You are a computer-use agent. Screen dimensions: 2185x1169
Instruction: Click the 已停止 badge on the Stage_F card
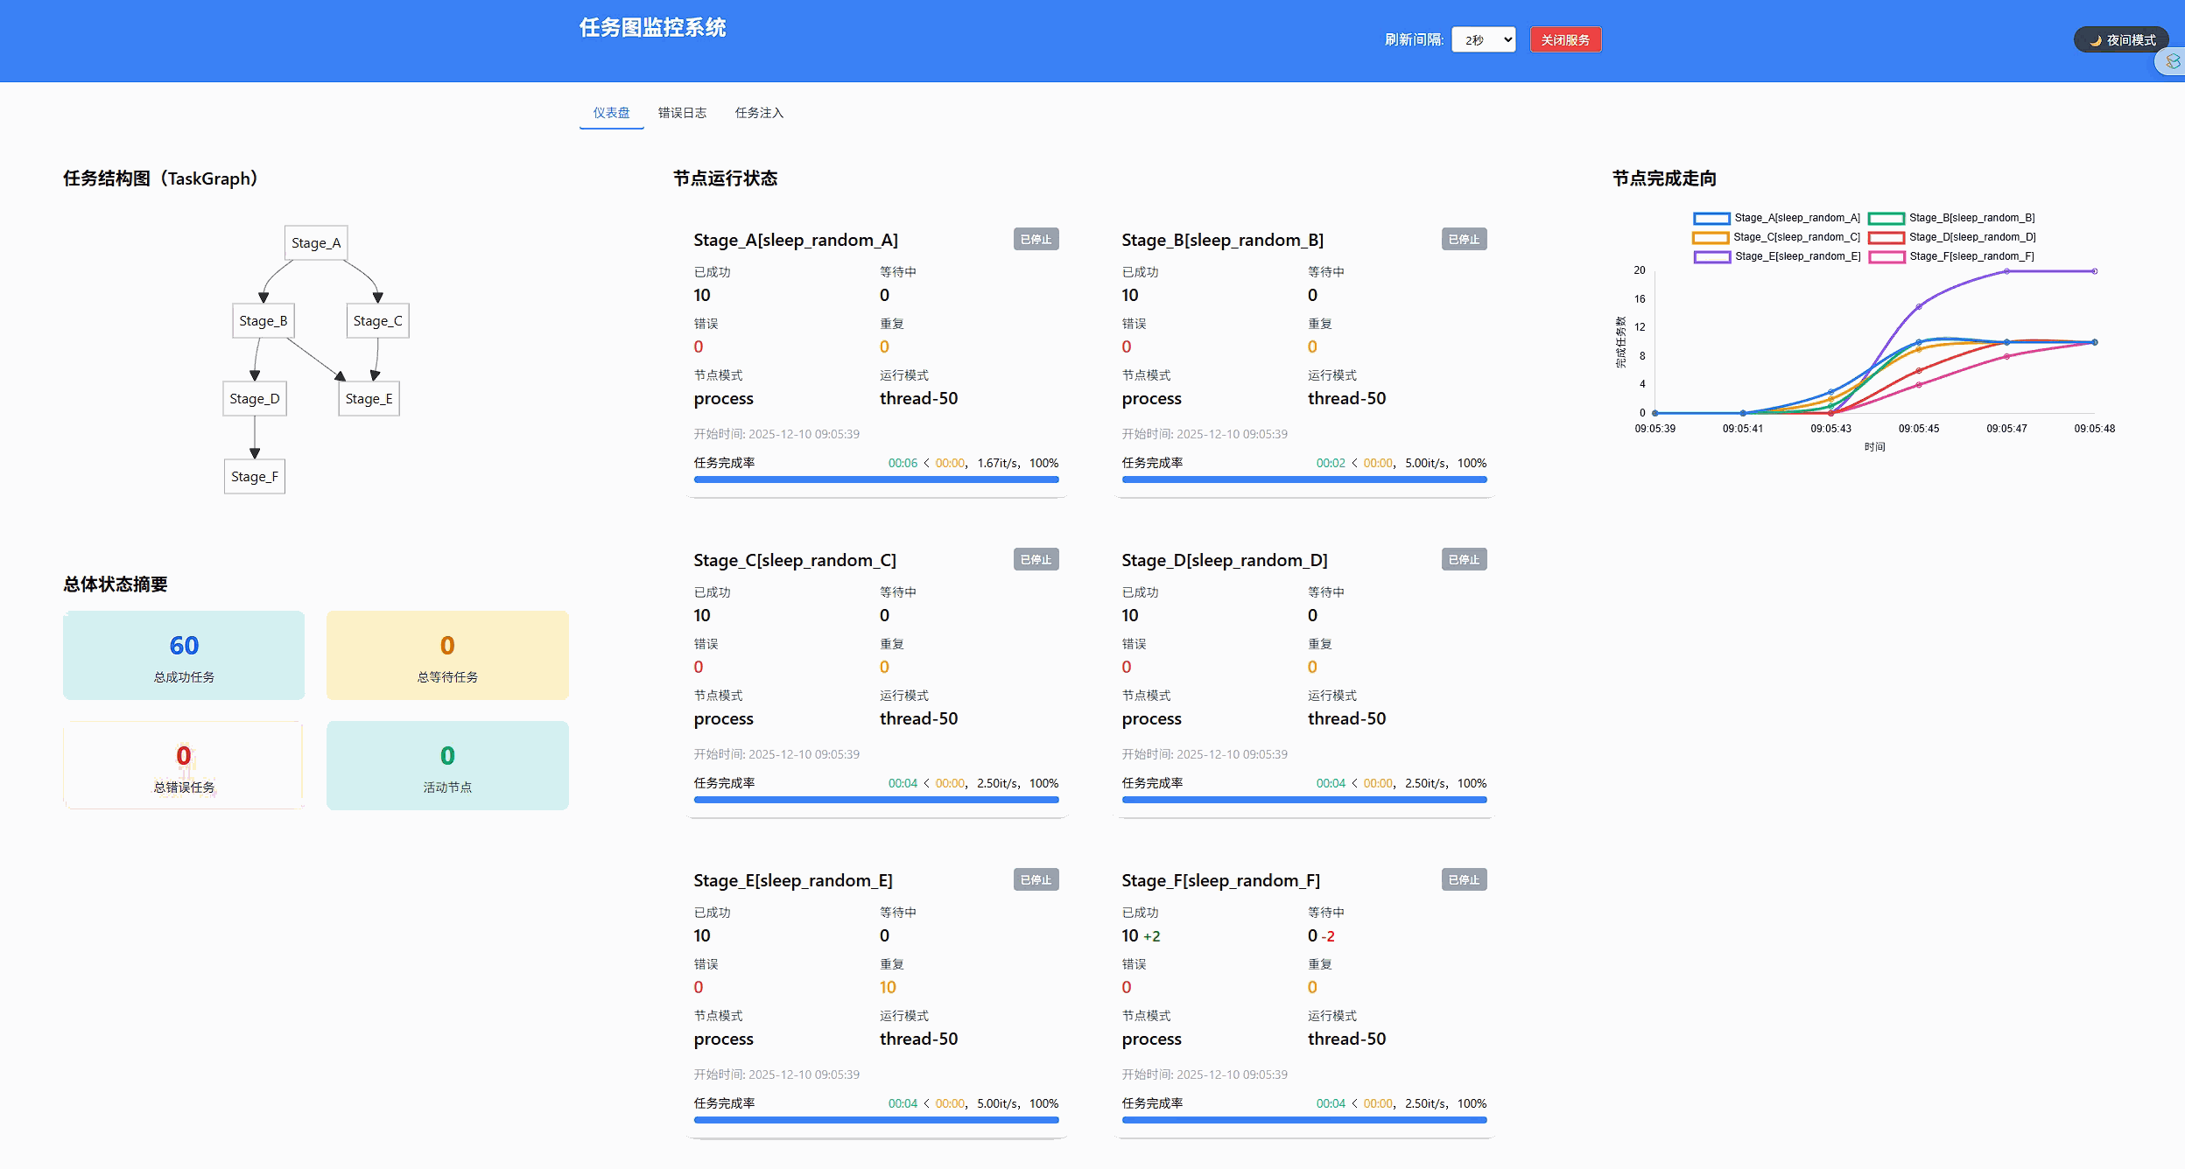click(x=1465, y=879)
